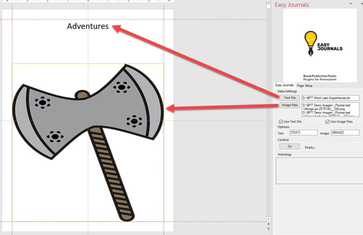363x235 pixels.
Task: Click the {IMAGE} placeholder input field
Action: (345, 133)
